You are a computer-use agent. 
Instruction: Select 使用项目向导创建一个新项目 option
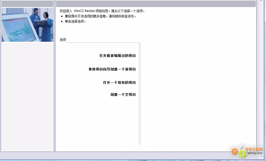tap(112, 69)
